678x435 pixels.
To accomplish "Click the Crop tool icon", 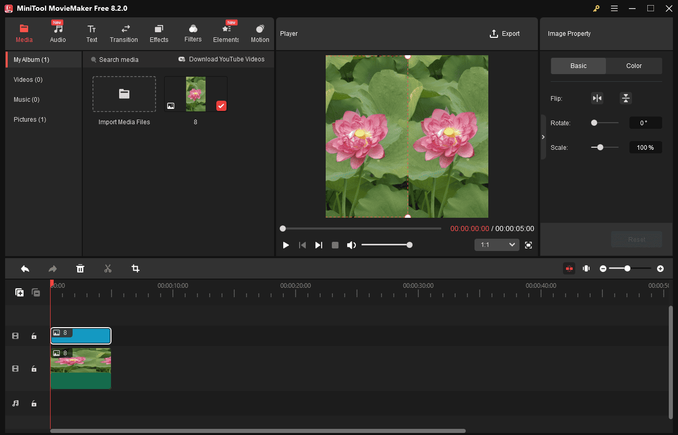I will click(x=135, y=268).
